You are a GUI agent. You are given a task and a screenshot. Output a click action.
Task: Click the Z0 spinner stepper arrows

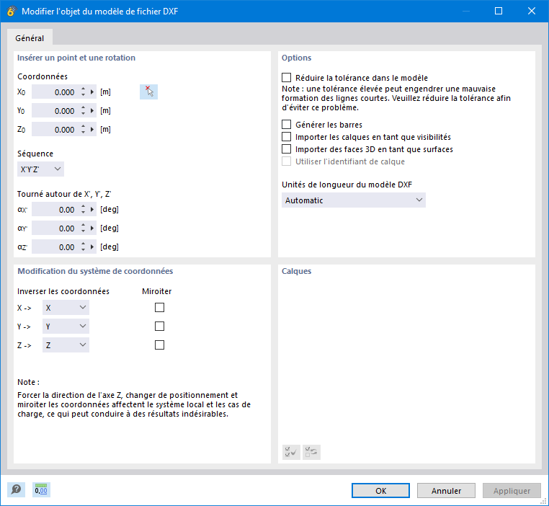(83, 130)
